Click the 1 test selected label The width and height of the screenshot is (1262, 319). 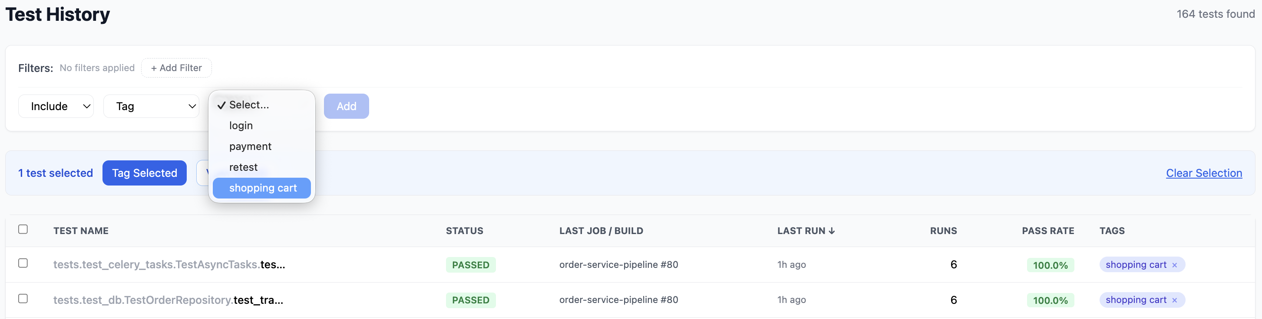click(x=55, y=173)
